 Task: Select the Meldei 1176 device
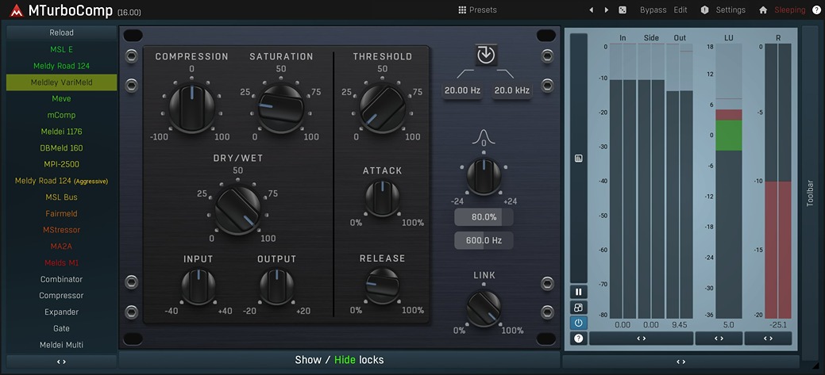tap(62, 132)
